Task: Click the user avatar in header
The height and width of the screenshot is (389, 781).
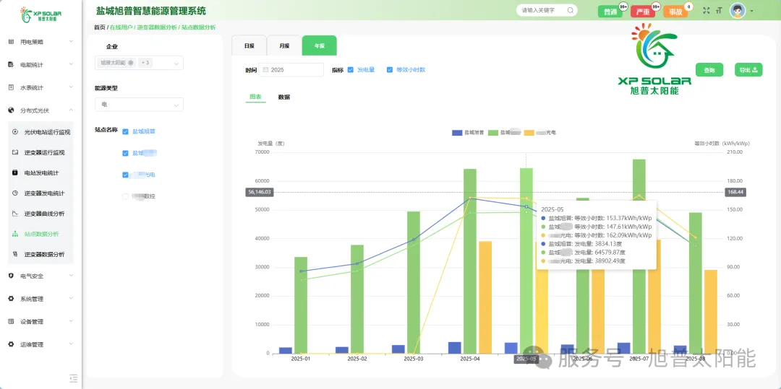Action: [x=738, y=11]
